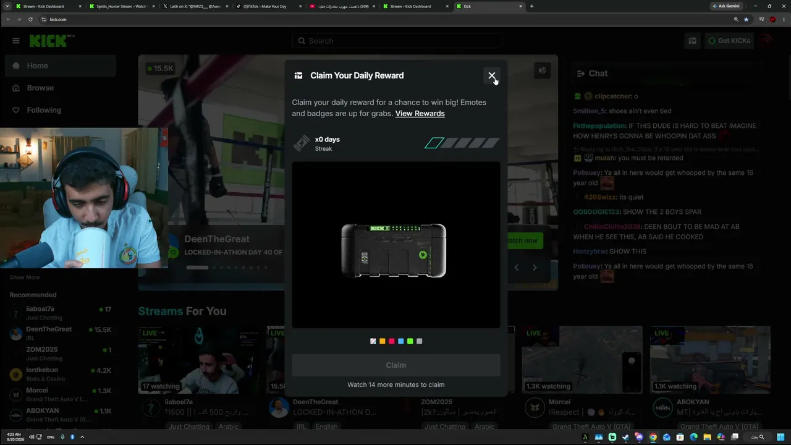Click the disabled Claim button
The image size is (791, 445).
pyautogui.click(x=396, y=365)
